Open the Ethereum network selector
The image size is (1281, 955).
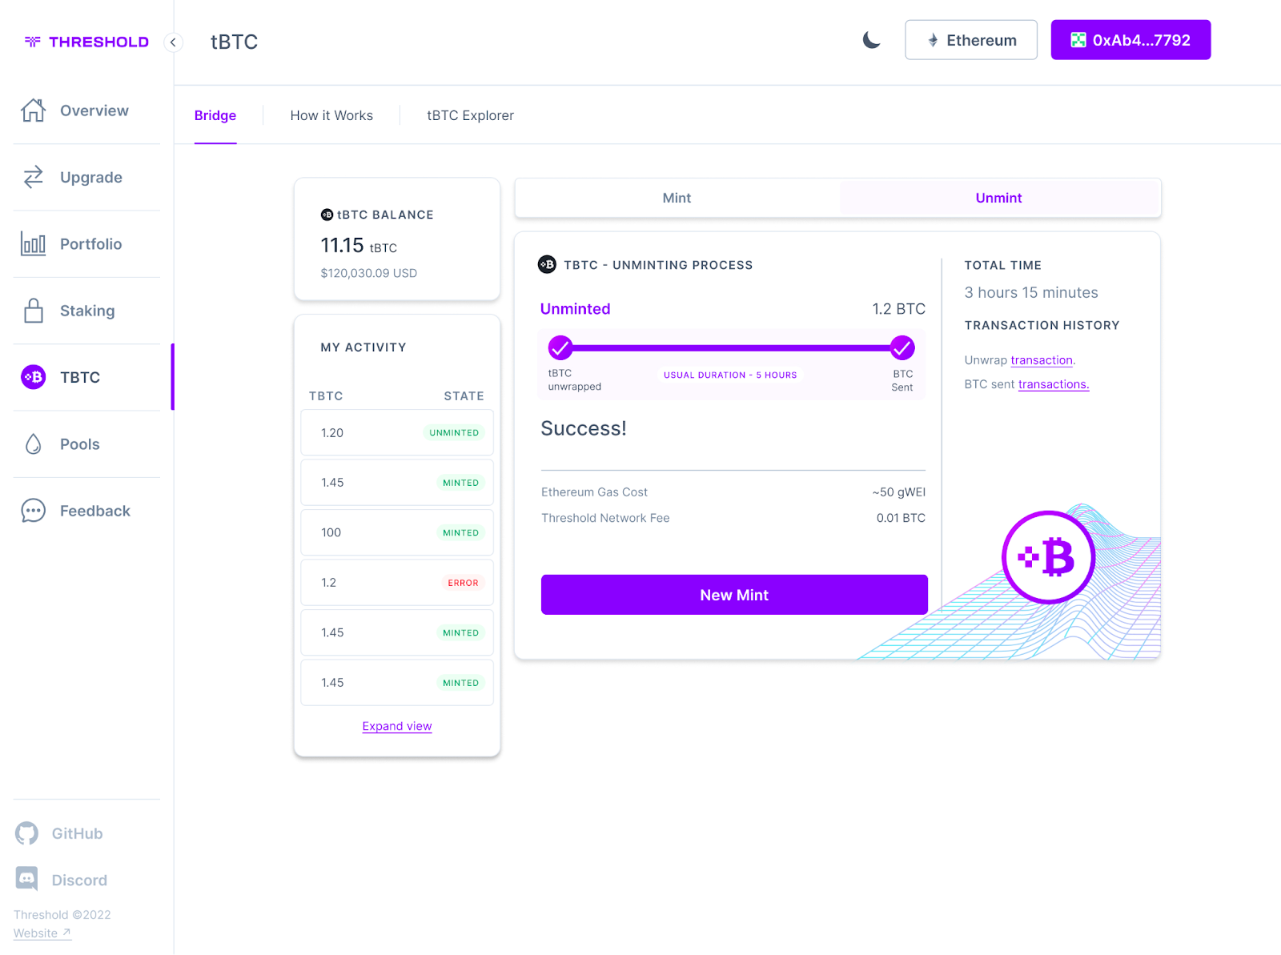point(971,40)
